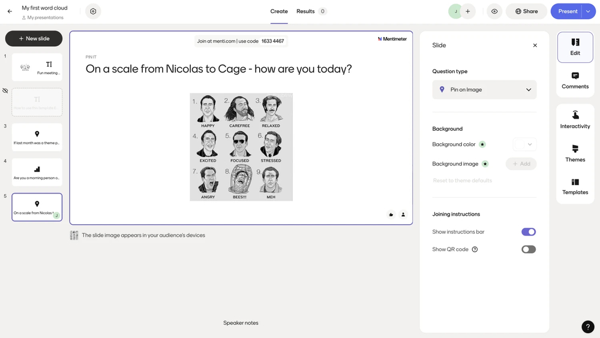Click the add collaborator plus icon
600x338 pixels.
[468, 11]
